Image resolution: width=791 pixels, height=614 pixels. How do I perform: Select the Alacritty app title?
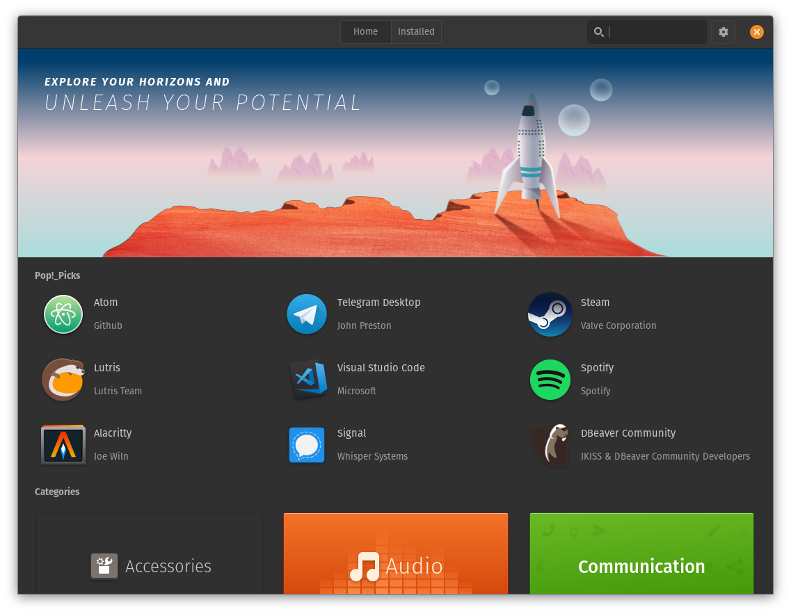113,433
